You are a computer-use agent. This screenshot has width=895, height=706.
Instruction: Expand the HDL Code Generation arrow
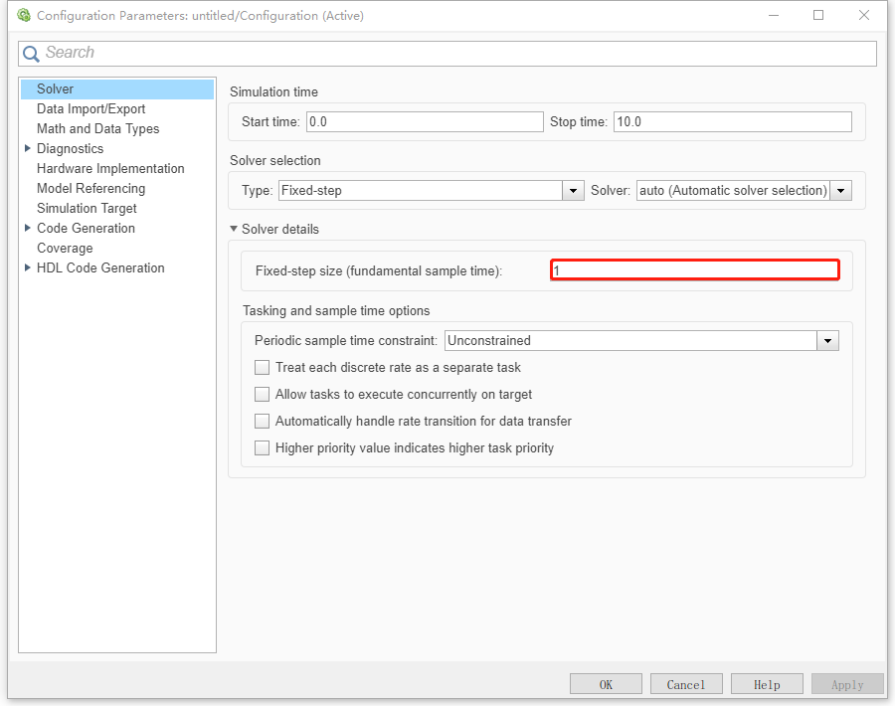coord(28,267)
